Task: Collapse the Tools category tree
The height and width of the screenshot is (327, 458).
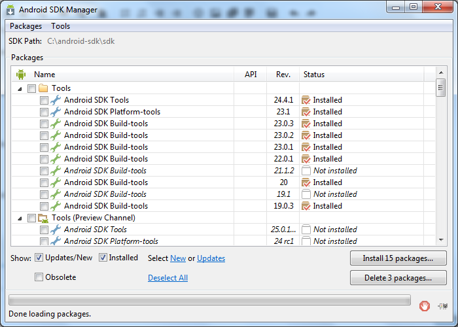Action: click(x=19, y=88)
